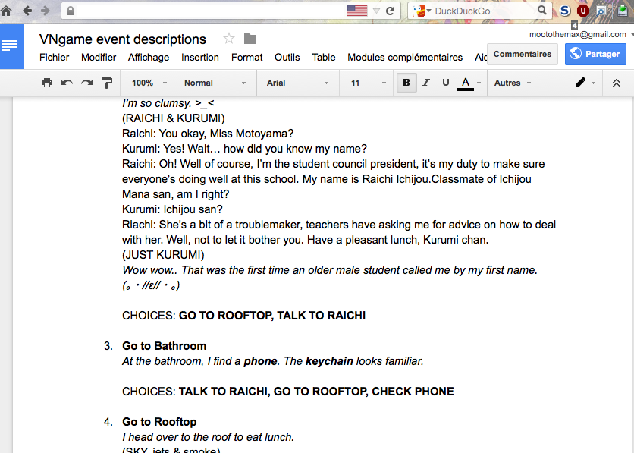Click the line "I head over to the roof to eat lunch."

coord(209,437)
